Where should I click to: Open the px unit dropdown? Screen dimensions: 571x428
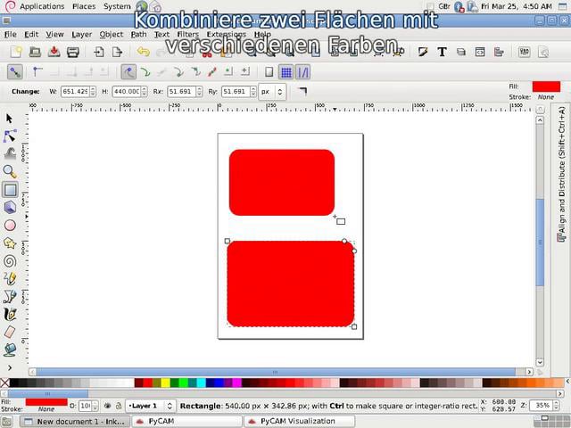click(x=272, y=92)
